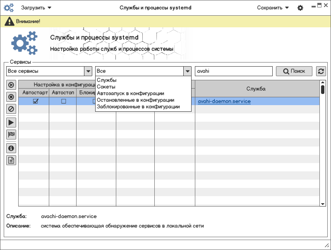
Task: Click the search field containing 'avahi'
Action: coord(233,71)
